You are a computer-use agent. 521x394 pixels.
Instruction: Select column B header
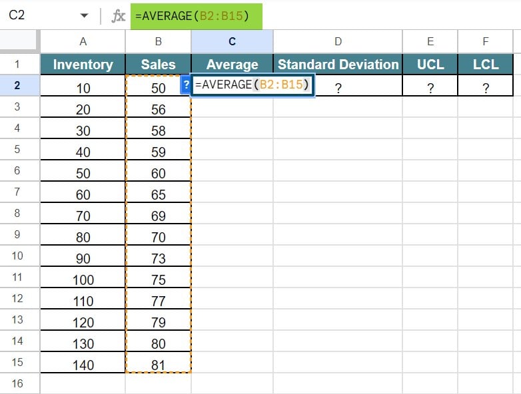(158, 41)
